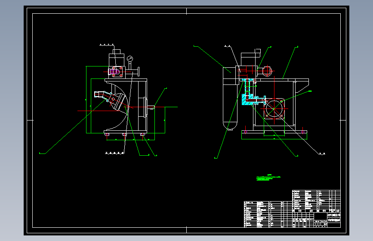Image resolution: width=373 pixels, height=241 pixels.
Task: Click the white leader label above right view
Action: click(x=228, y=46)
